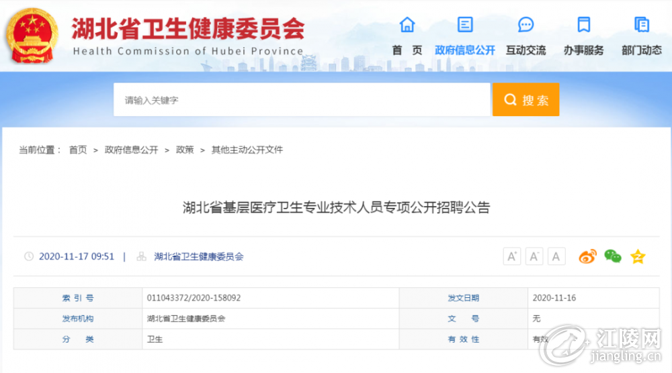This screenshot has height=373, width=672.
Task: Select medium font size A button
Action: (534, 256)
